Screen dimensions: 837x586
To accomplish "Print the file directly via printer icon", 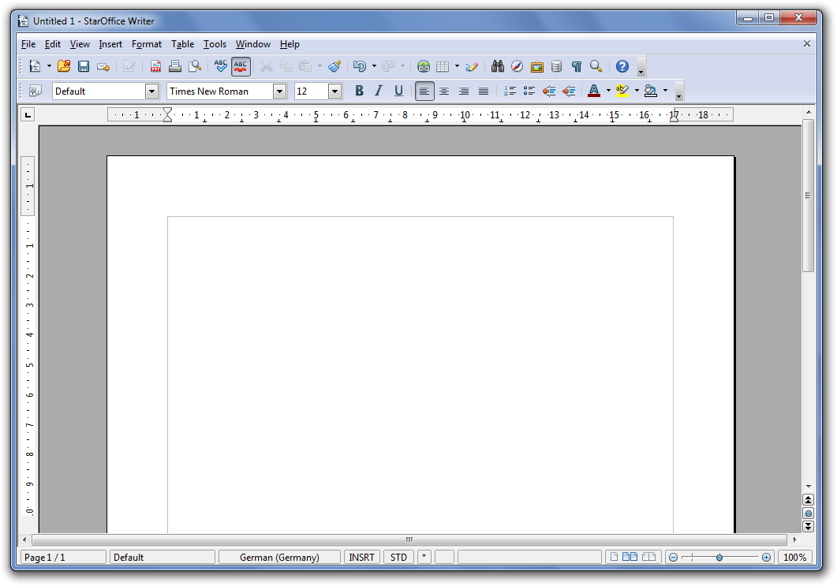I will [x=175, y=66].
